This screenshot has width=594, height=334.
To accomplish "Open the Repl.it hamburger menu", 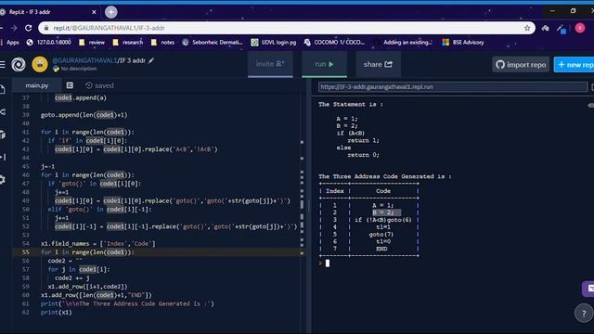I will [x=2, y=64].
